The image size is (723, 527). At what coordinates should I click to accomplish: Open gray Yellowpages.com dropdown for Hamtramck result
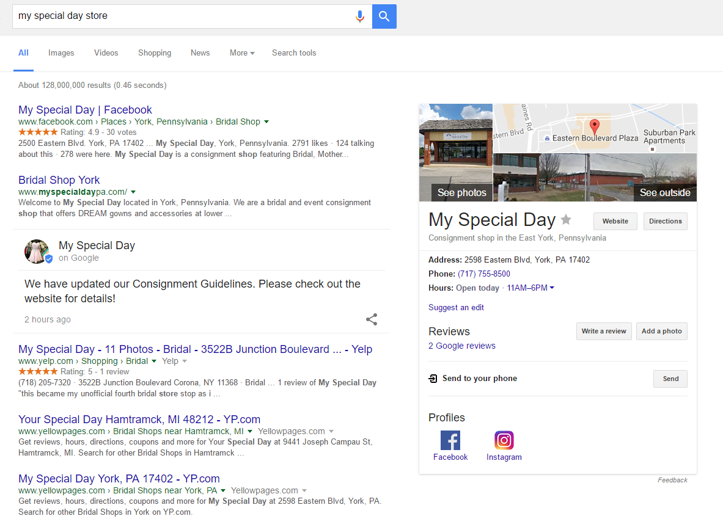(331, 431)
